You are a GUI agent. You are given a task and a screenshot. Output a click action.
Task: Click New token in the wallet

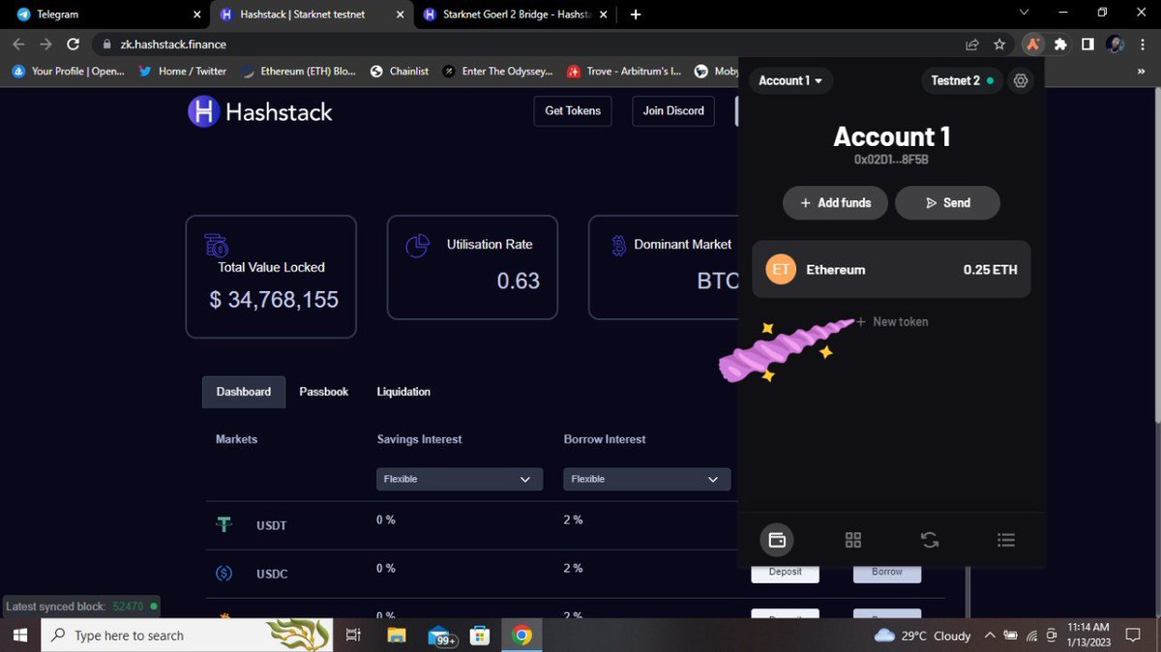coord(892,321)
